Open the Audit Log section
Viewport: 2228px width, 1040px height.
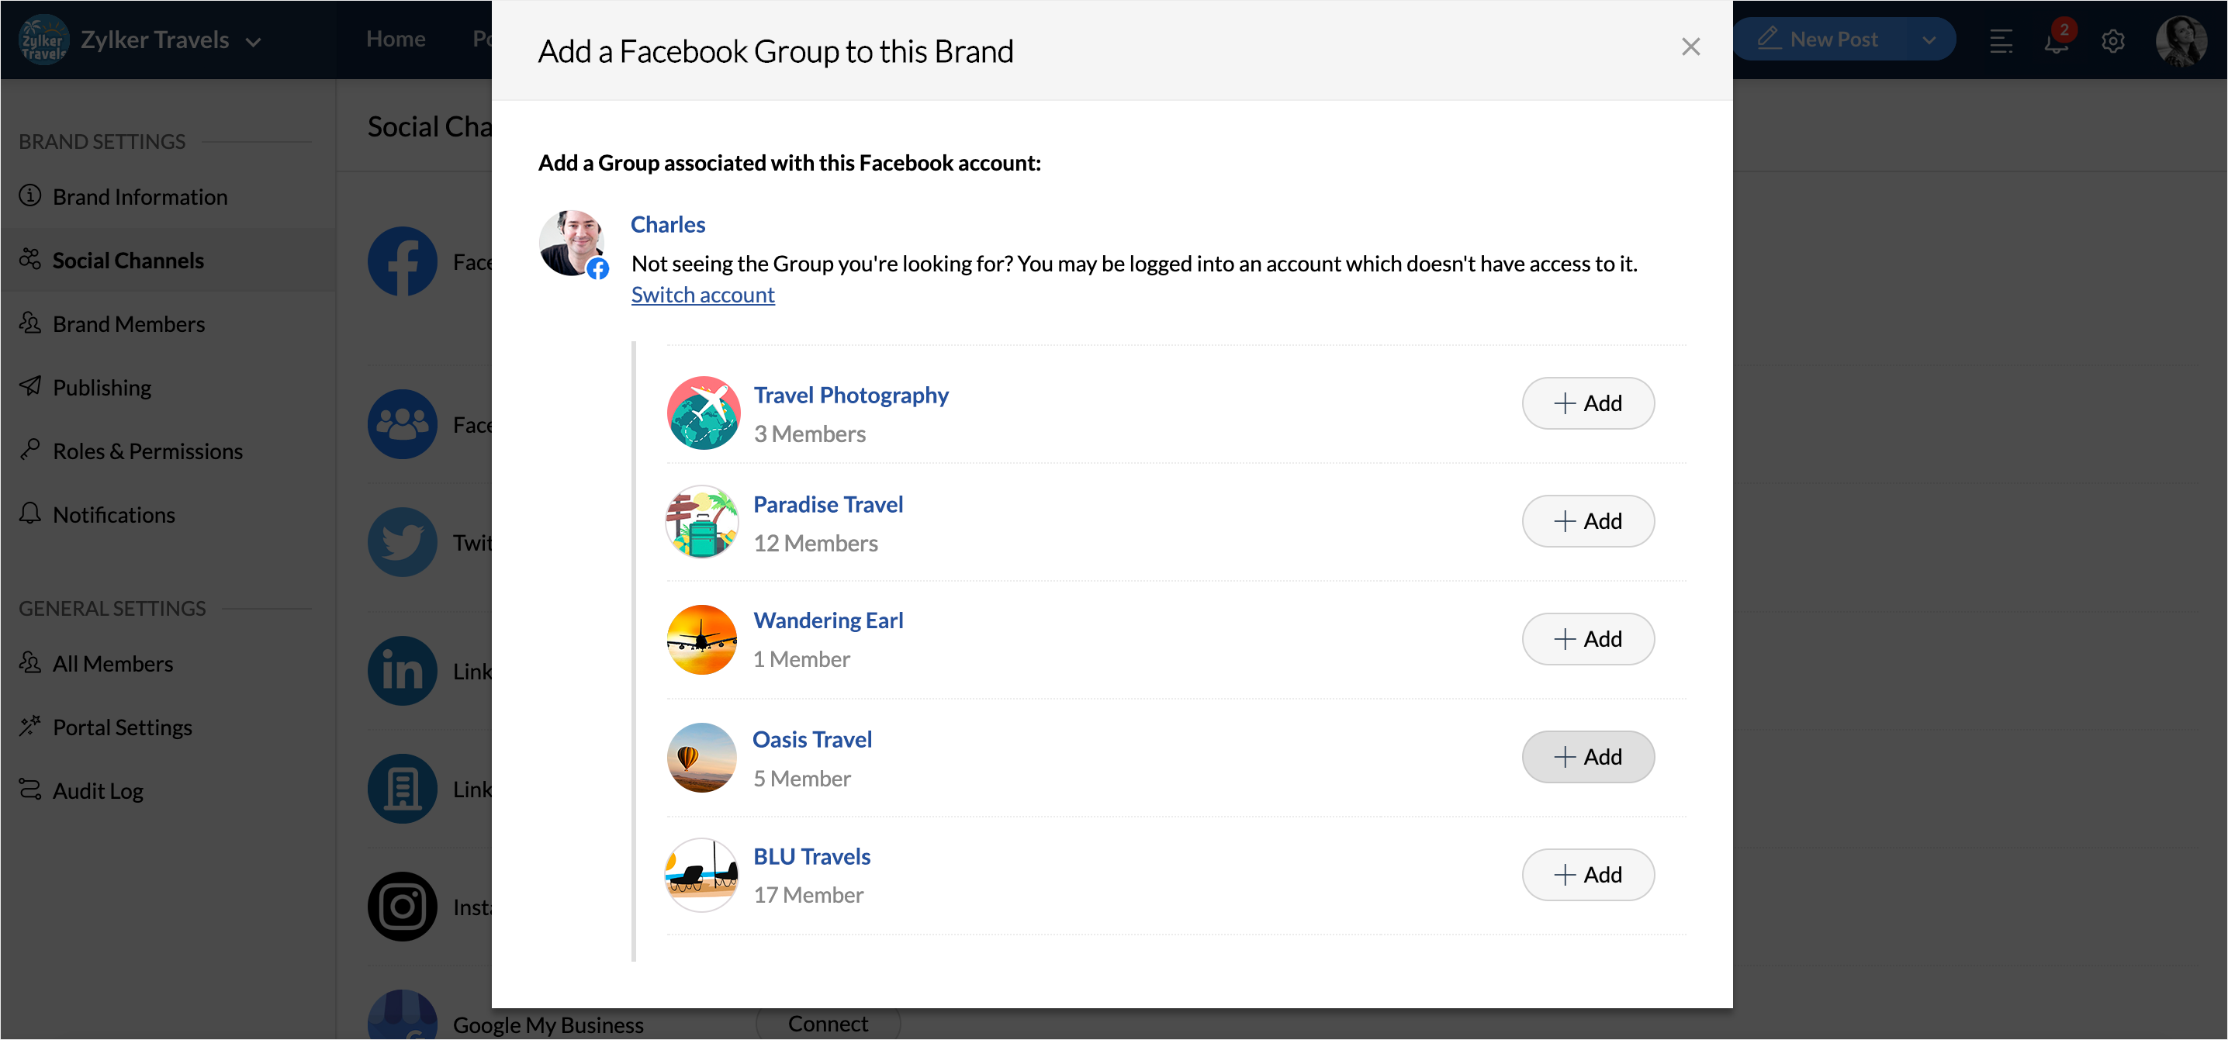click(x=98, y=790)
